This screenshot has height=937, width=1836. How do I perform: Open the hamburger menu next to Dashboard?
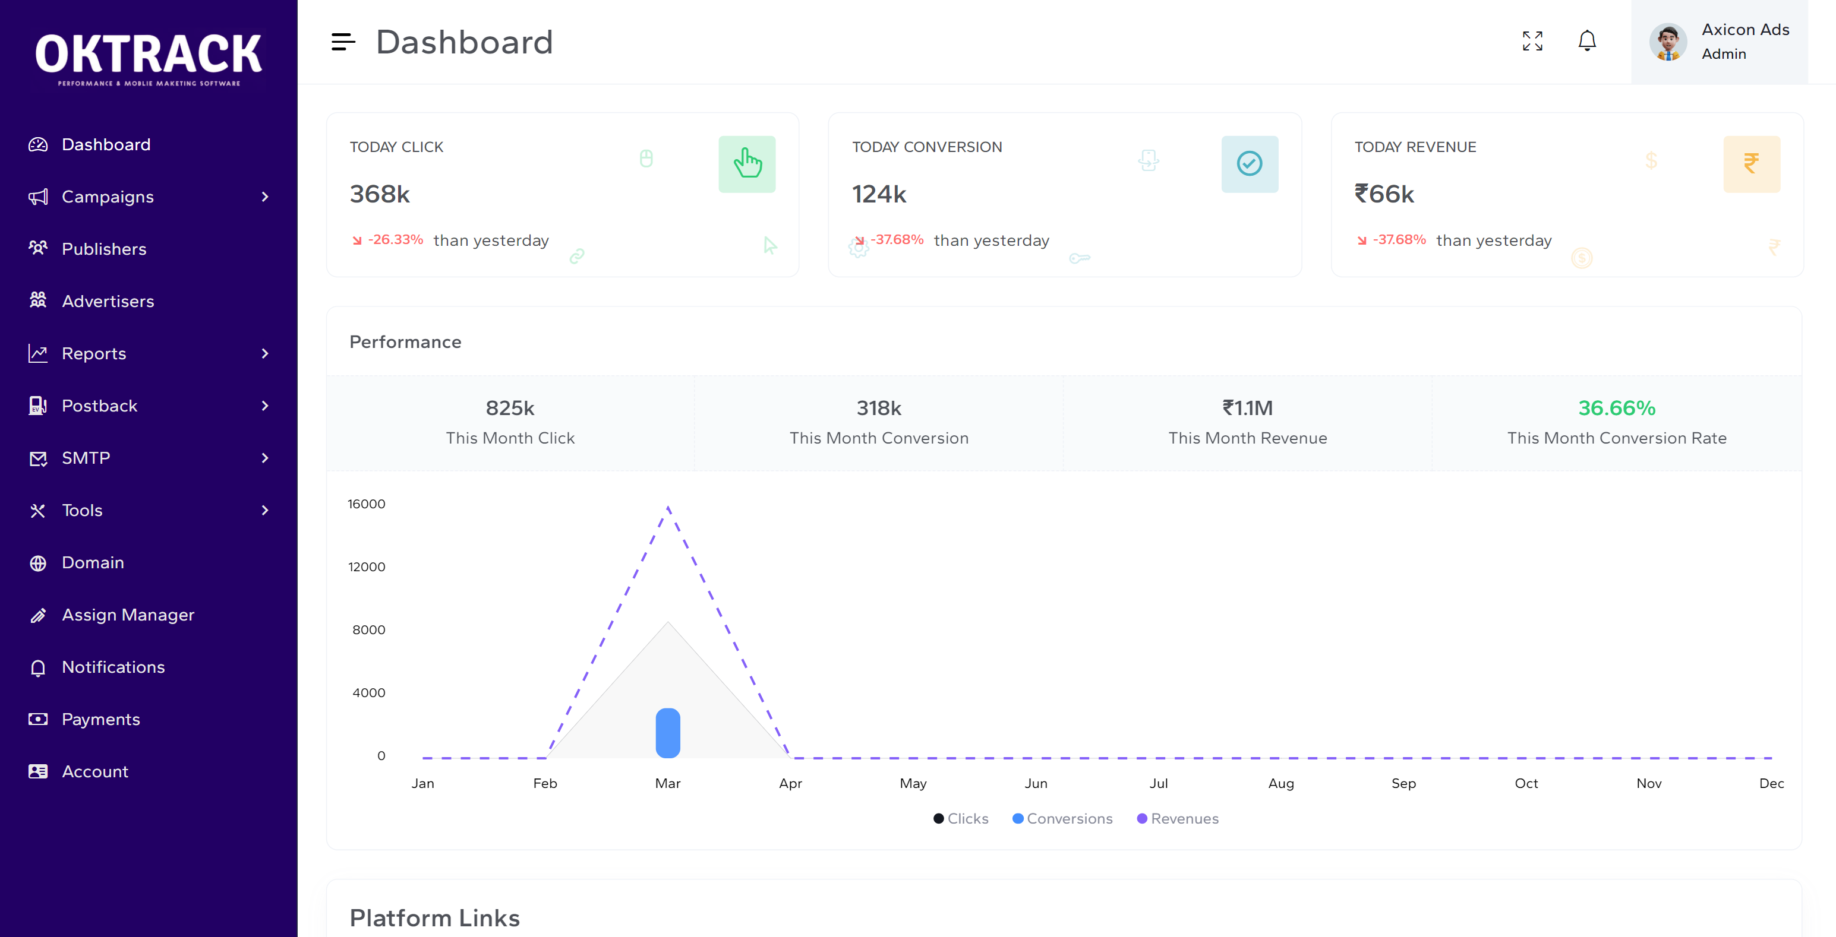coord(343,42)
